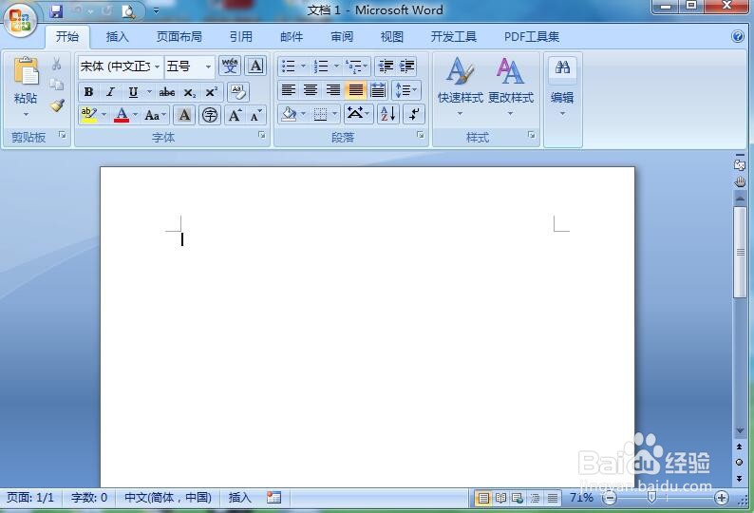The width and height of the screenshot is (754, 513).
Task: Open the macro recording icon in status bar
Action: click(273, 497)
